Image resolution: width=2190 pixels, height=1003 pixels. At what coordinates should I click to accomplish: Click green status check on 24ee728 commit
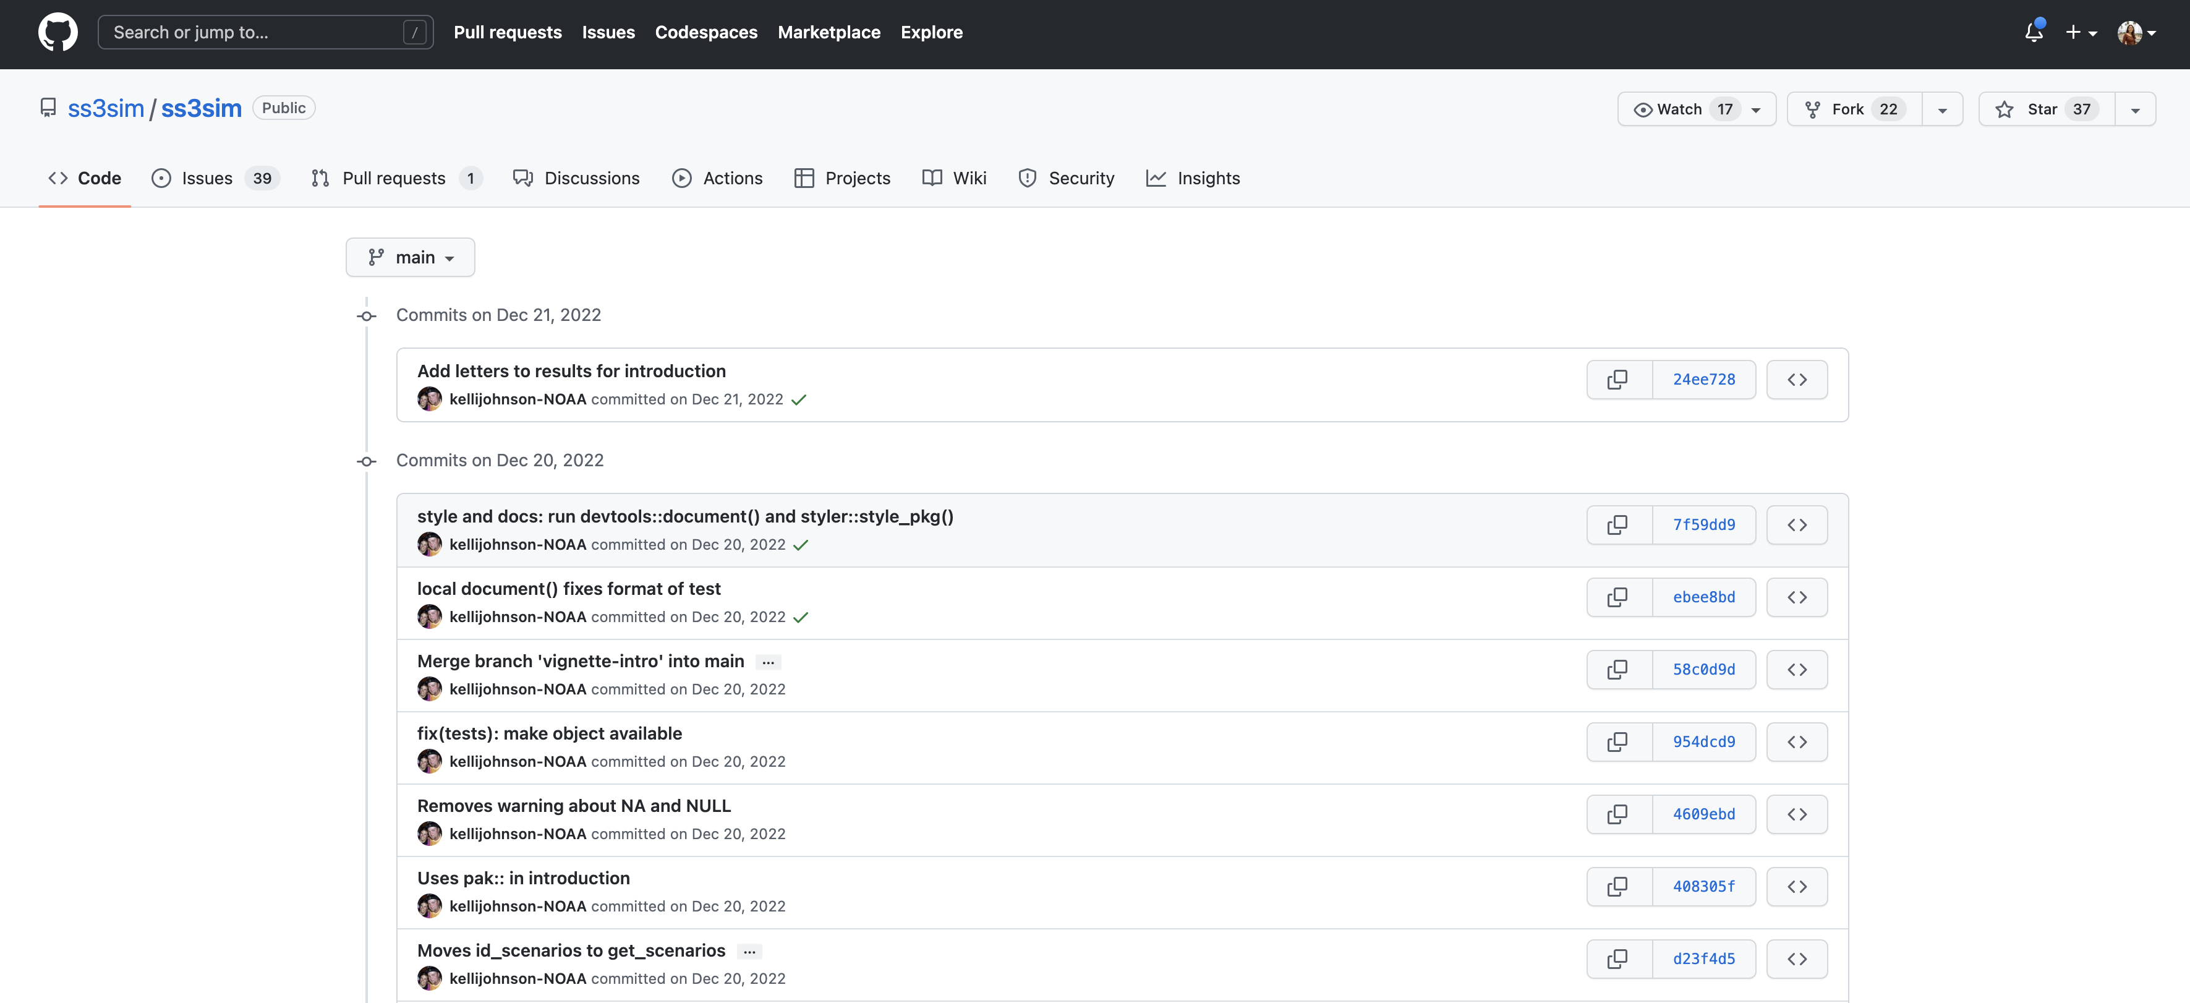(798, 399)
